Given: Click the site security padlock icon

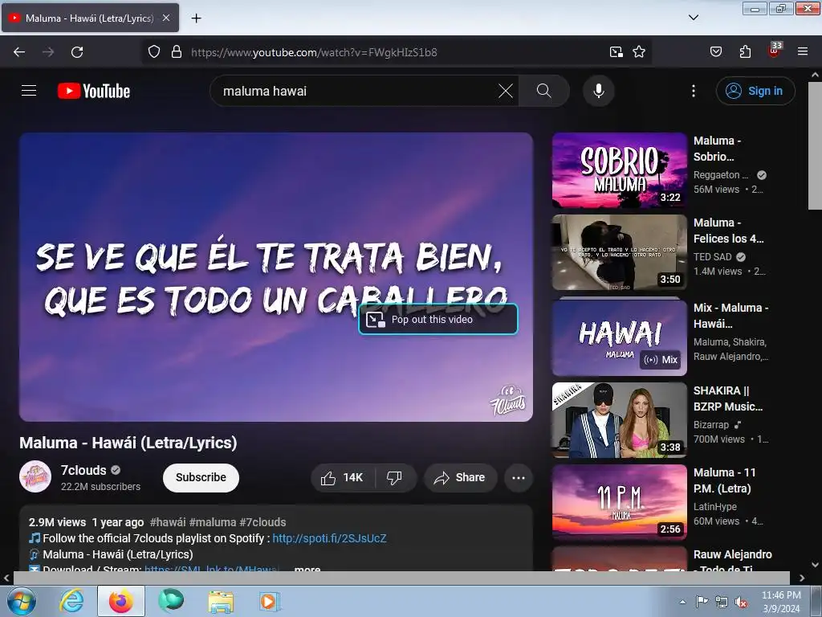Looking at the screenshot, I should click(177, 52).
